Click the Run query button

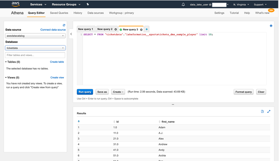click(x=85, y=92)
